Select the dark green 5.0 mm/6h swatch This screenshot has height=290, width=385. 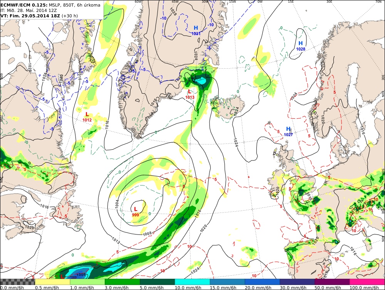click(x=157, y=282)
